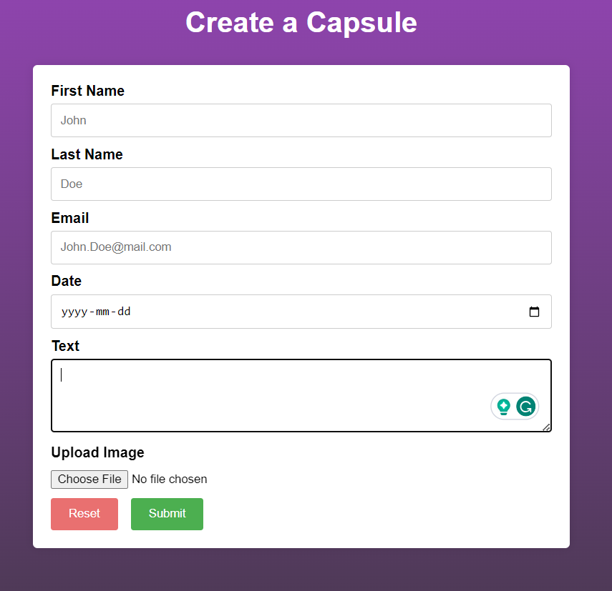Click into the First Name field
Screen dimensions: 612x591
coord(301,120)
